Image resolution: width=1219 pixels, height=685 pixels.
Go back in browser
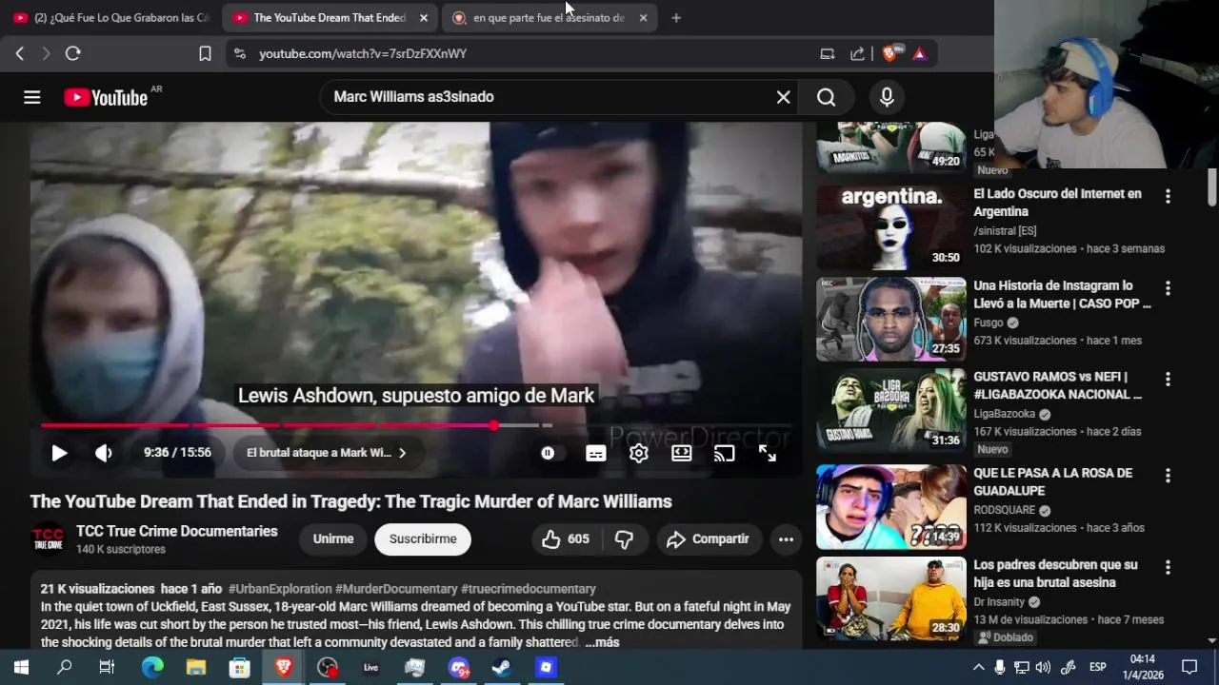coord(19,53)
